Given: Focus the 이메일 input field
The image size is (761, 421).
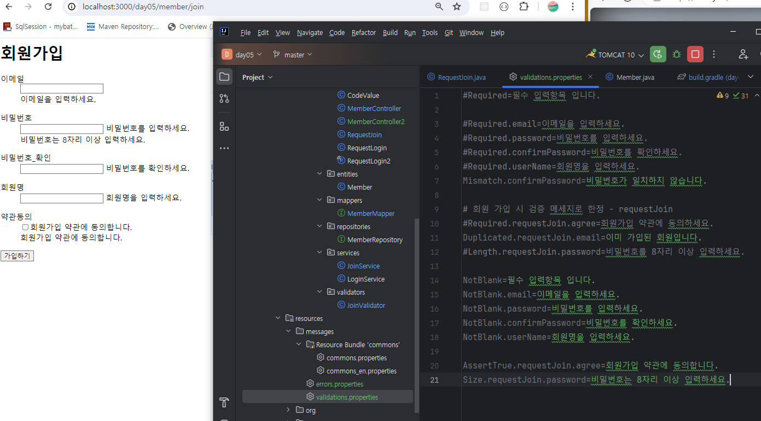Looking at the screenshot, I should (x=62, y=89).
